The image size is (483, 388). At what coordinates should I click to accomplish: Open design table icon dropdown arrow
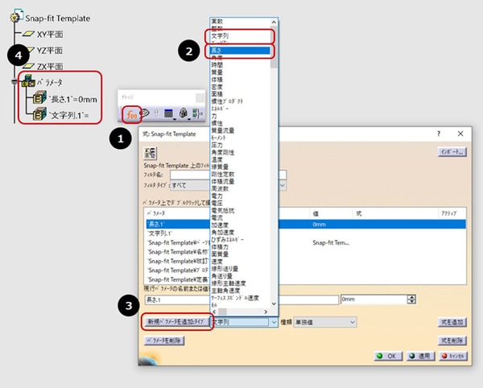(x=175, y=118)
